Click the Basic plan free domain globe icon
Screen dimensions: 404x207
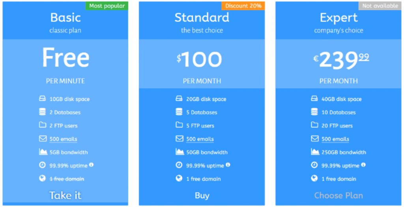coord(43,179)
